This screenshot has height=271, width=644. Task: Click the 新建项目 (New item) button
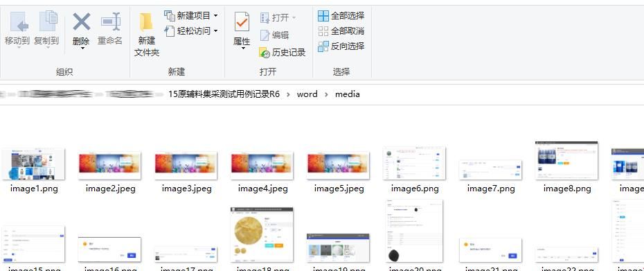tap(191, 16)
